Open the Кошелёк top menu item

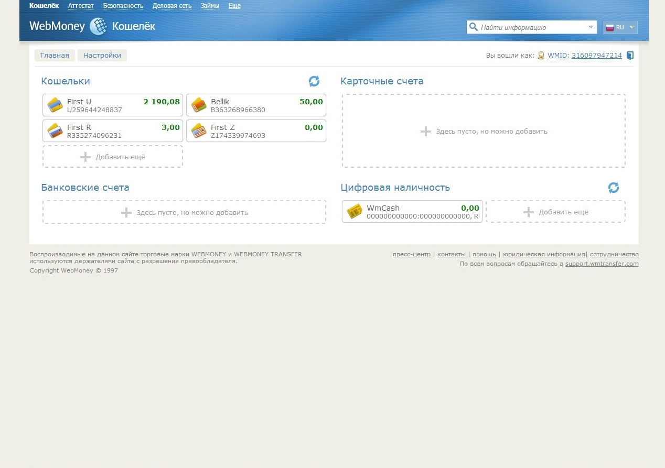tap(44, 6)
